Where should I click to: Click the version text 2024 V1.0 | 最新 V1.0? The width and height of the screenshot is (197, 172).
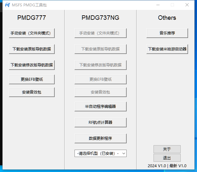[167, 166]
